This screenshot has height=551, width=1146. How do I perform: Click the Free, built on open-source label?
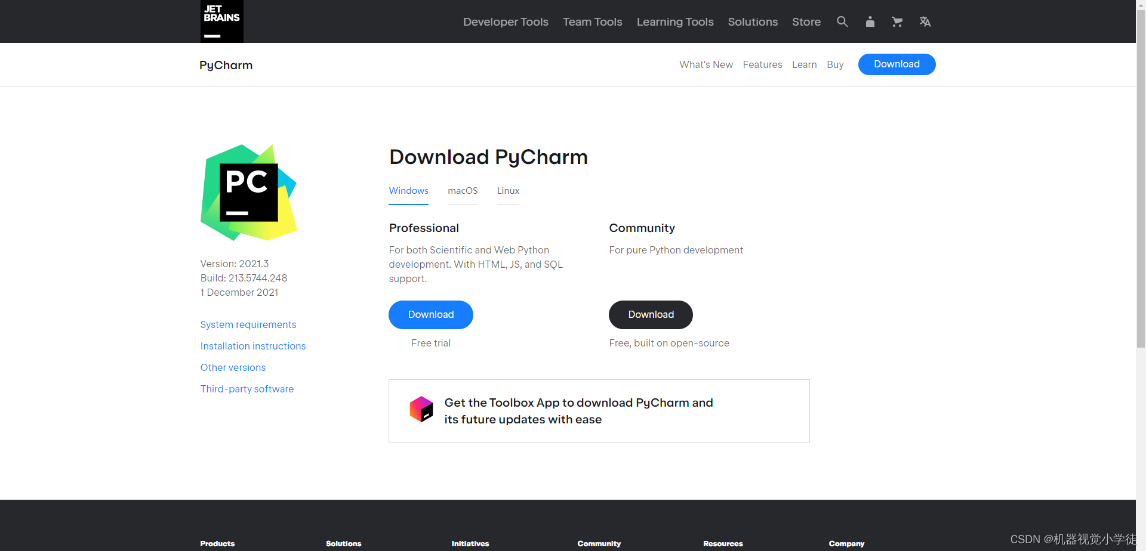click(669, 343)
